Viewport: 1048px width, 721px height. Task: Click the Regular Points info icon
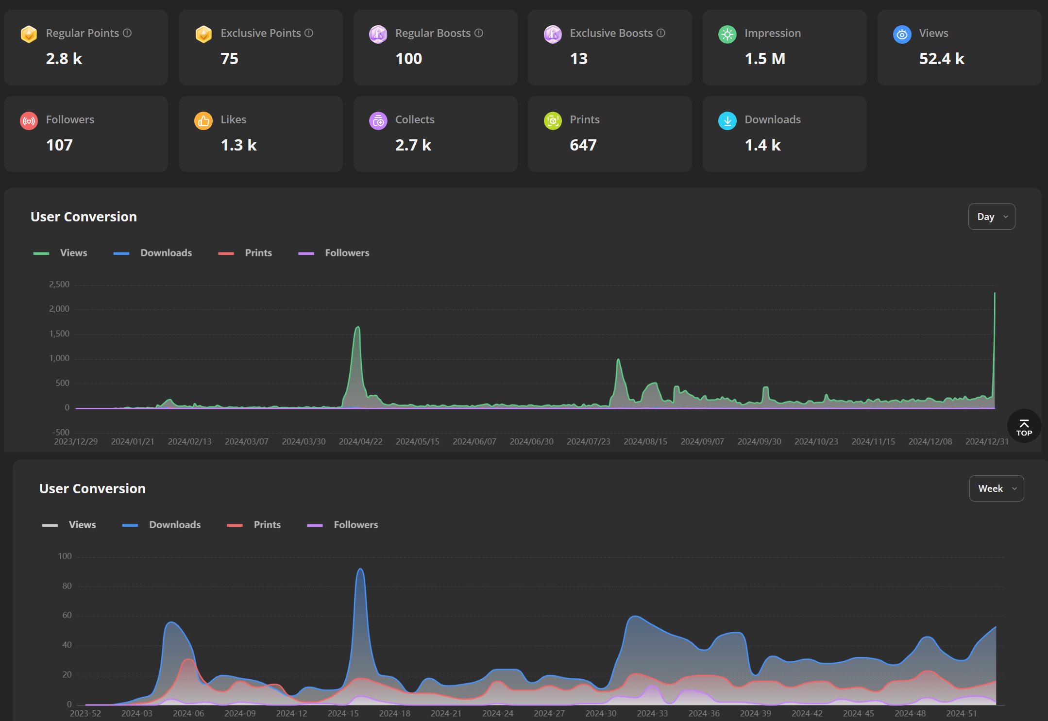click(127, 33)
